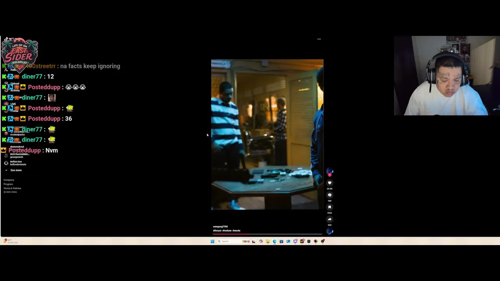Open the sound disc avatar below share
The image size is (500, 281).
click(x=330, y=231)
